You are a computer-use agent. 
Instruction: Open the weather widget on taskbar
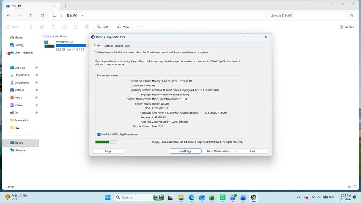(16, 197)
